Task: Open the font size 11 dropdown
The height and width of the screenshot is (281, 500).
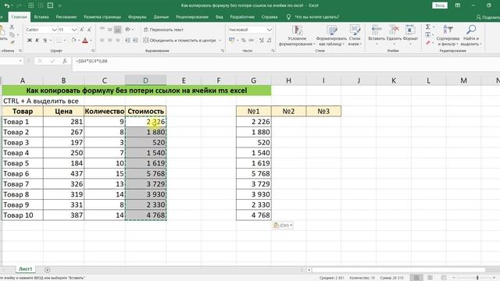Action: [x=74, y=30]
